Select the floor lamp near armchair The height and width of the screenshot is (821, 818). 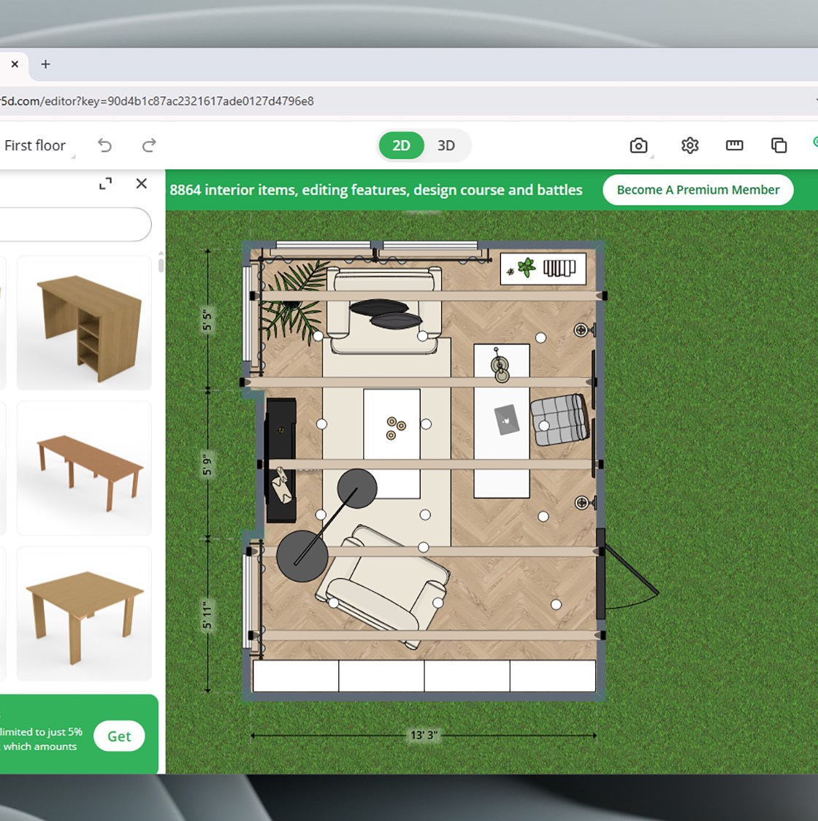(326, 526)
